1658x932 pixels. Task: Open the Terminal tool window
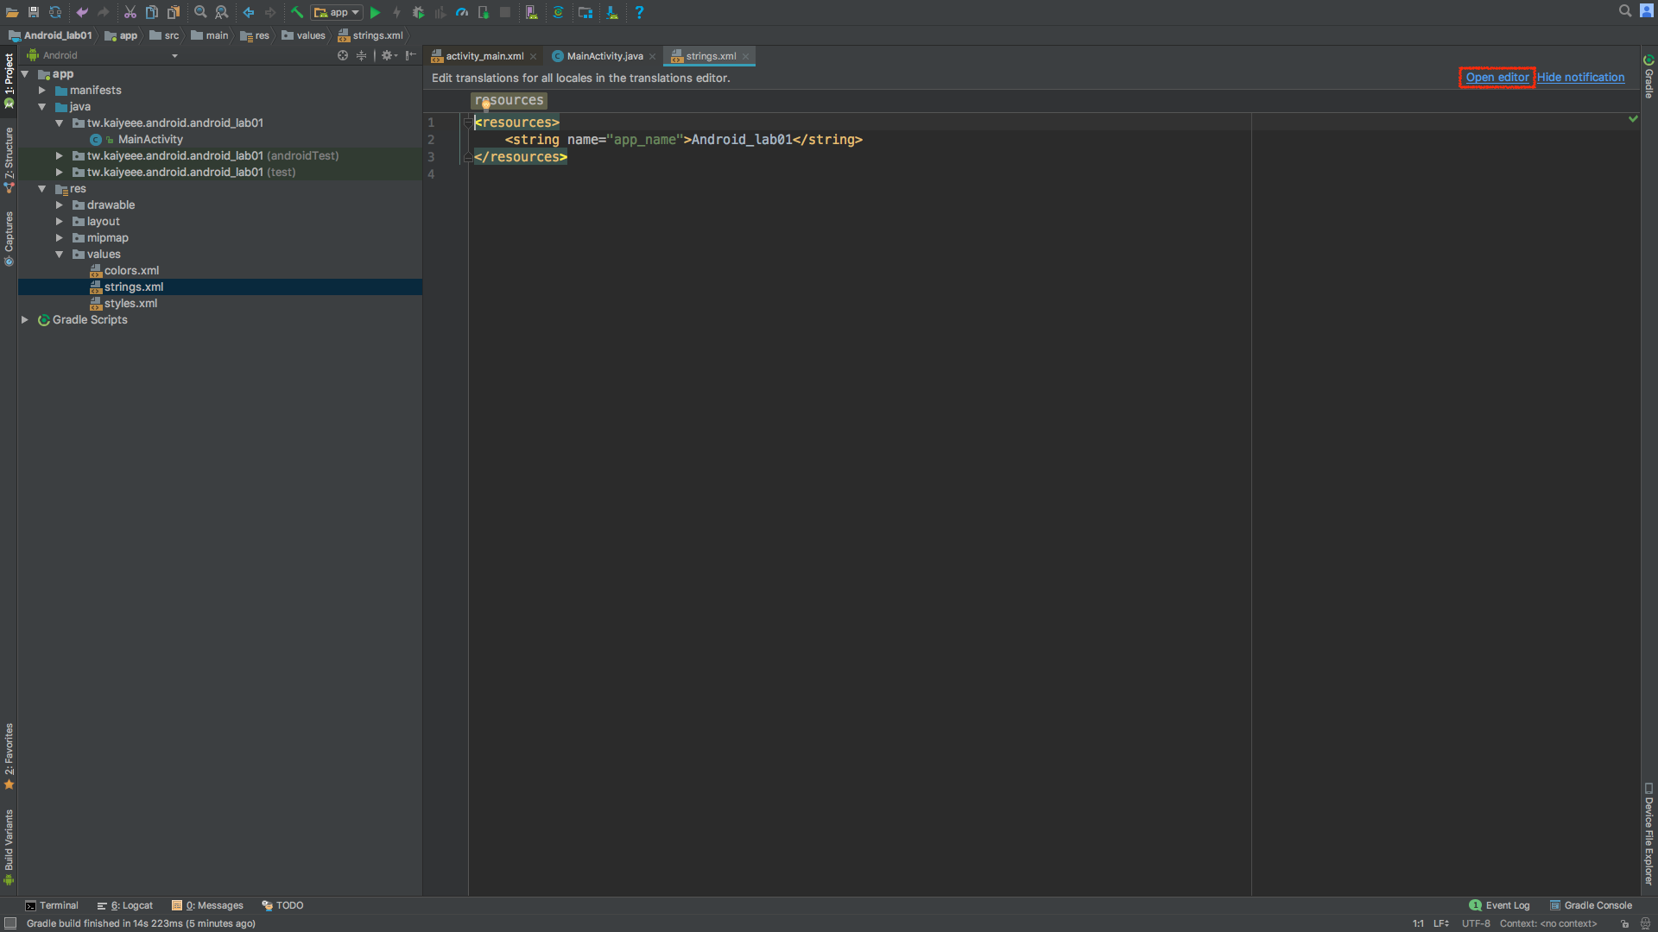(x=52, y=905)
